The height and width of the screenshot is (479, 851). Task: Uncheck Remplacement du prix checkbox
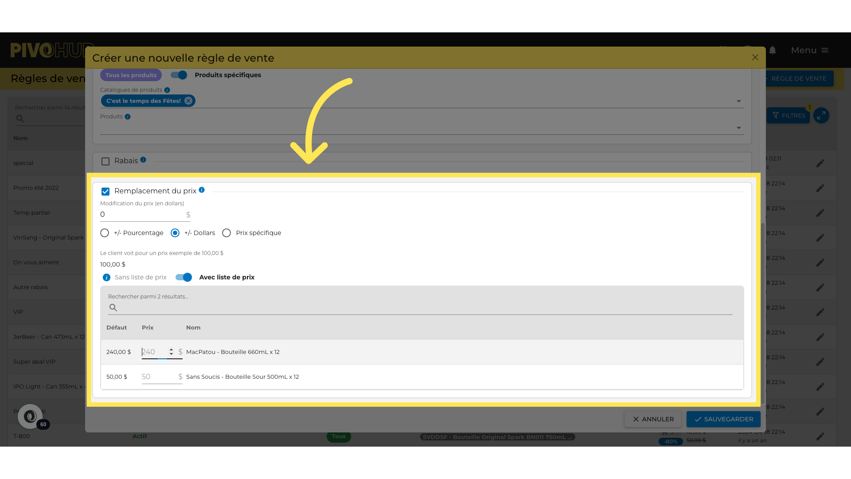click(105, 192)
